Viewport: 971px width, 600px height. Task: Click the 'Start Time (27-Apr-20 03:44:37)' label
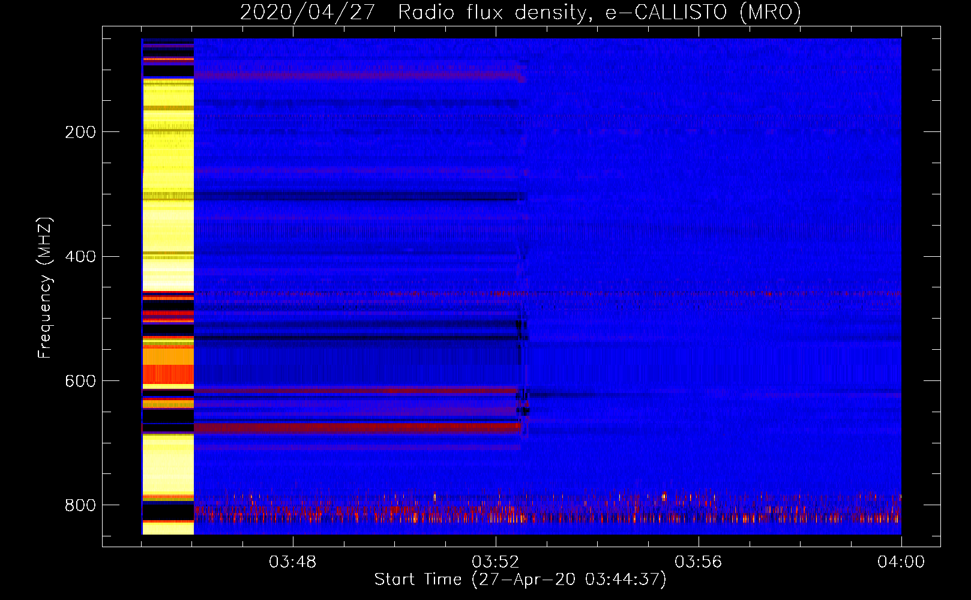coord(520,580)
